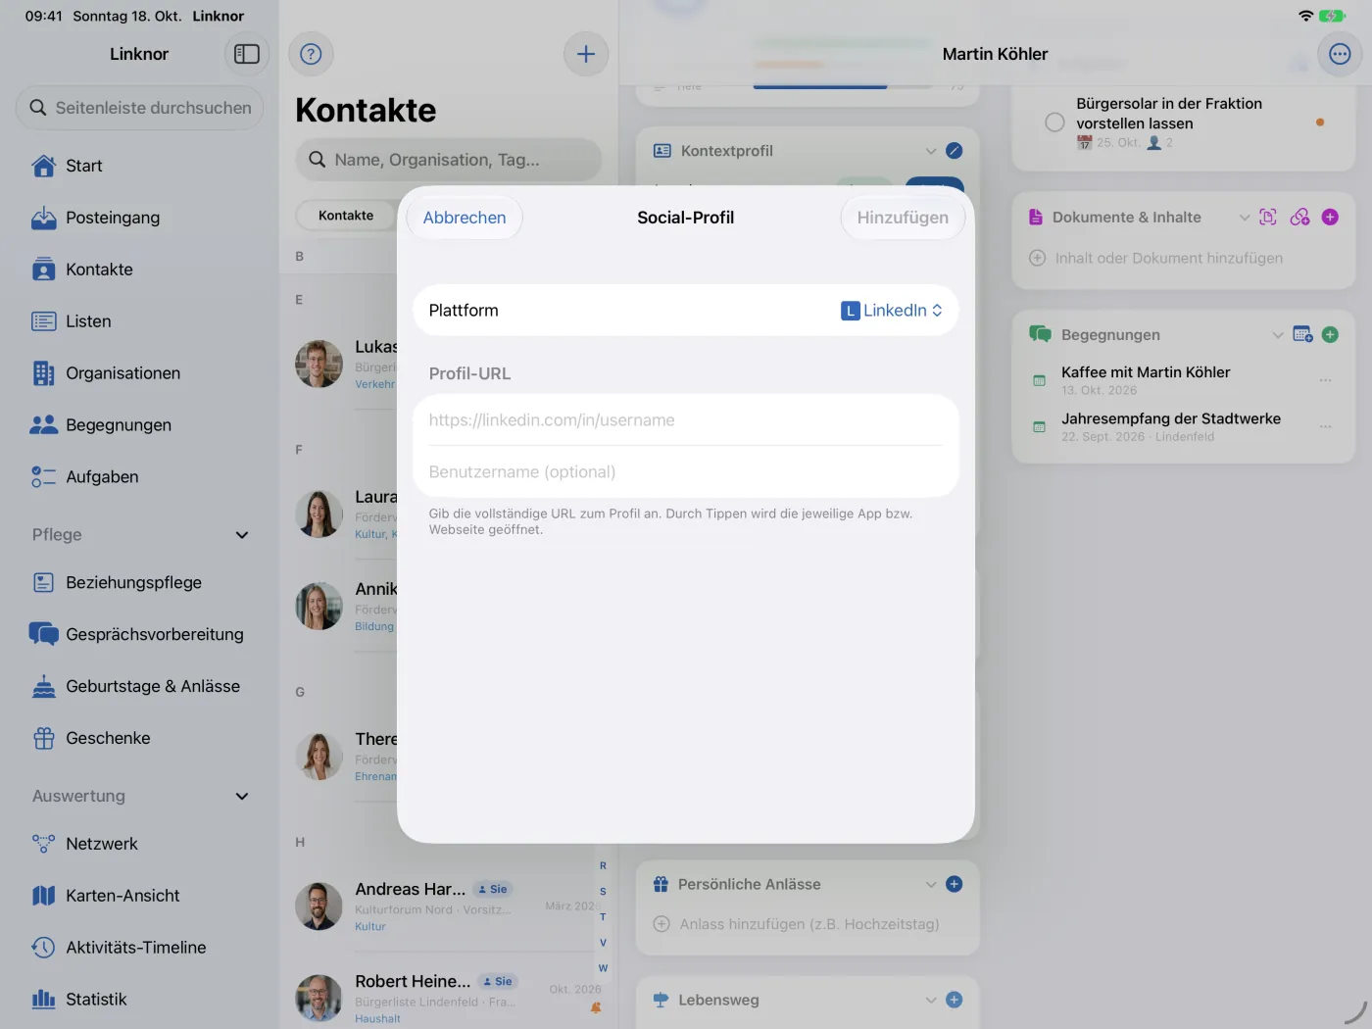
Task: Add a document with the purple plus icon
Action: coord(1330,218)
